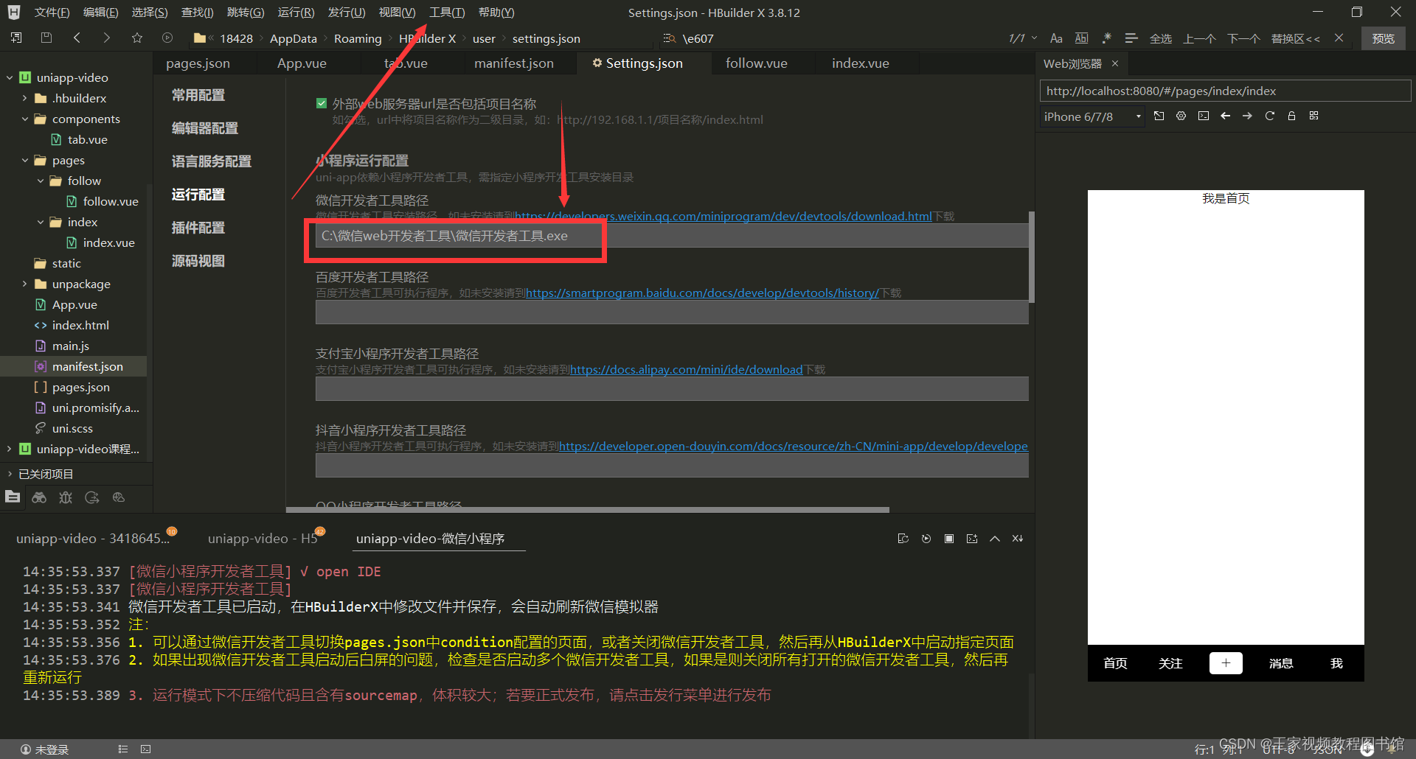This screenshot has width=1416, height=759.
Task: Click the 全选 (select all) button
Action: (x=1161, y=38)
